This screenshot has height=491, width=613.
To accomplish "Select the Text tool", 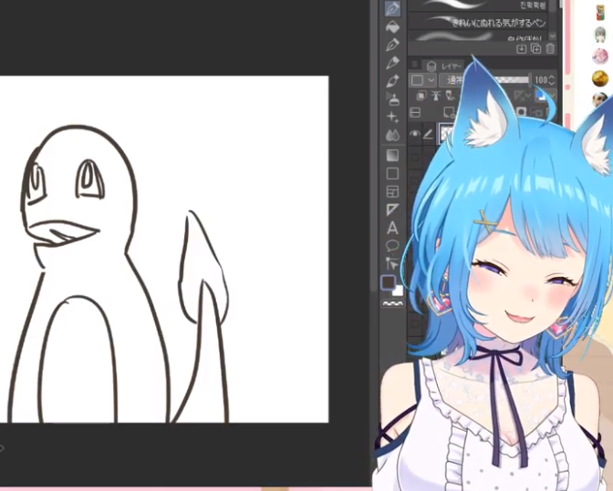I will (392, 228).
